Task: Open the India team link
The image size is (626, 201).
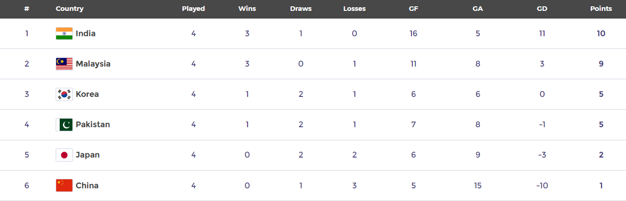Action: [86, 33]
